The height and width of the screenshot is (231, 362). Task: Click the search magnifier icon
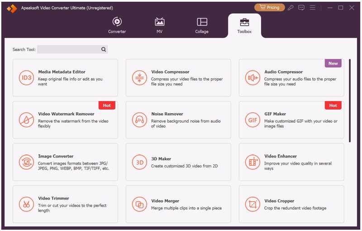[104, 49]
